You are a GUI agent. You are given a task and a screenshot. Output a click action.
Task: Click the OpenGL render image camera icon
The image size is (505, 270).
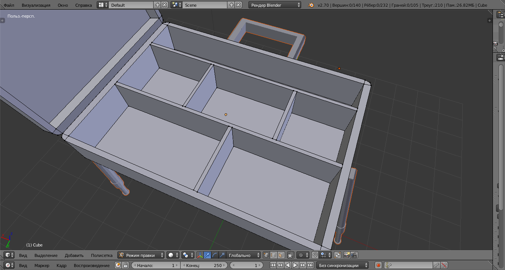(347, 255)
